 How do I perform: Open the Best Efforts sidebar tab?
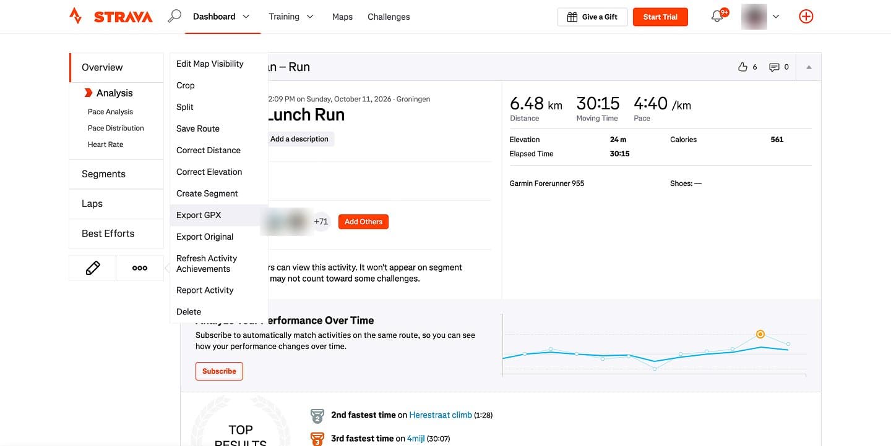116,234
